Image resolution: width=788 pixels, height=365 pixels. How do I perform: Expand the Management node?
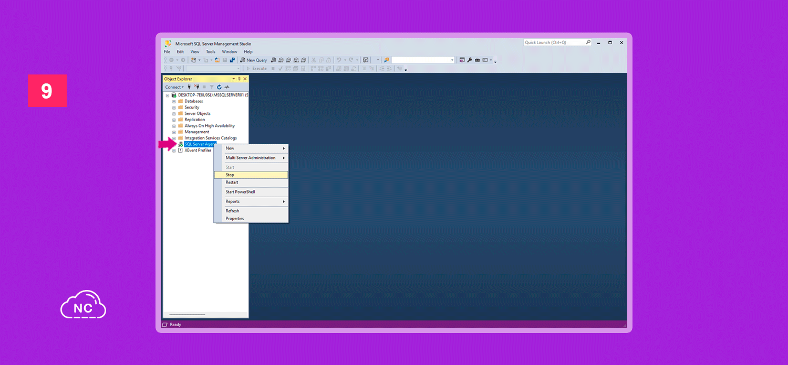pos(174,132)
